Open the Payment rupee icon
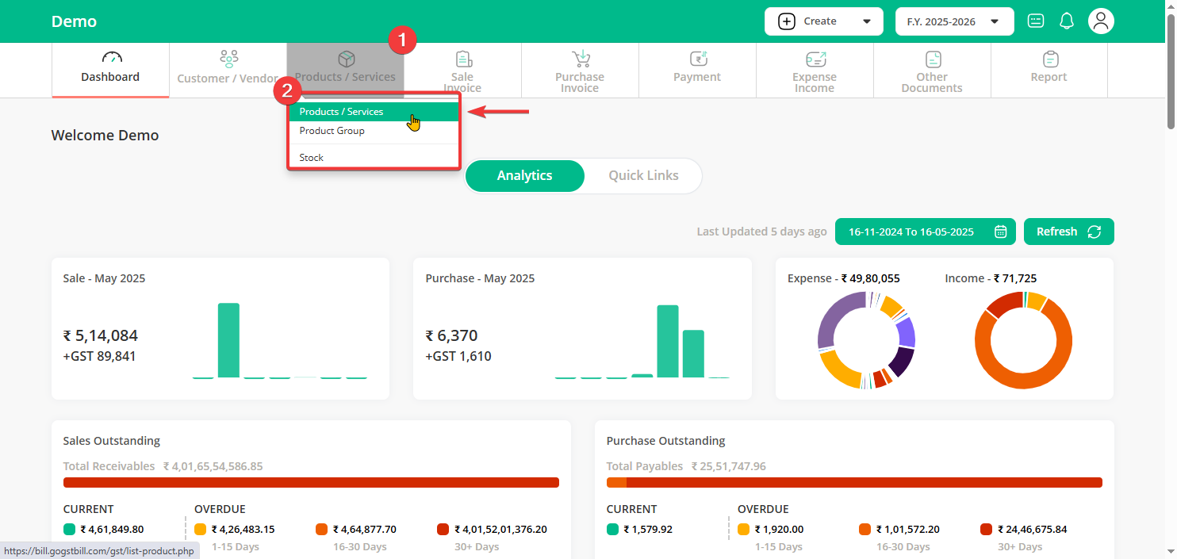 pyautogui.click(x=698, y=59)
